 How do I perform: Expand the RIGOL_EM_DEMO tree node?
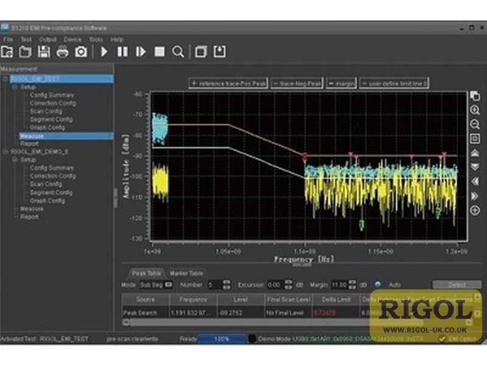click(x=5, y=151)
